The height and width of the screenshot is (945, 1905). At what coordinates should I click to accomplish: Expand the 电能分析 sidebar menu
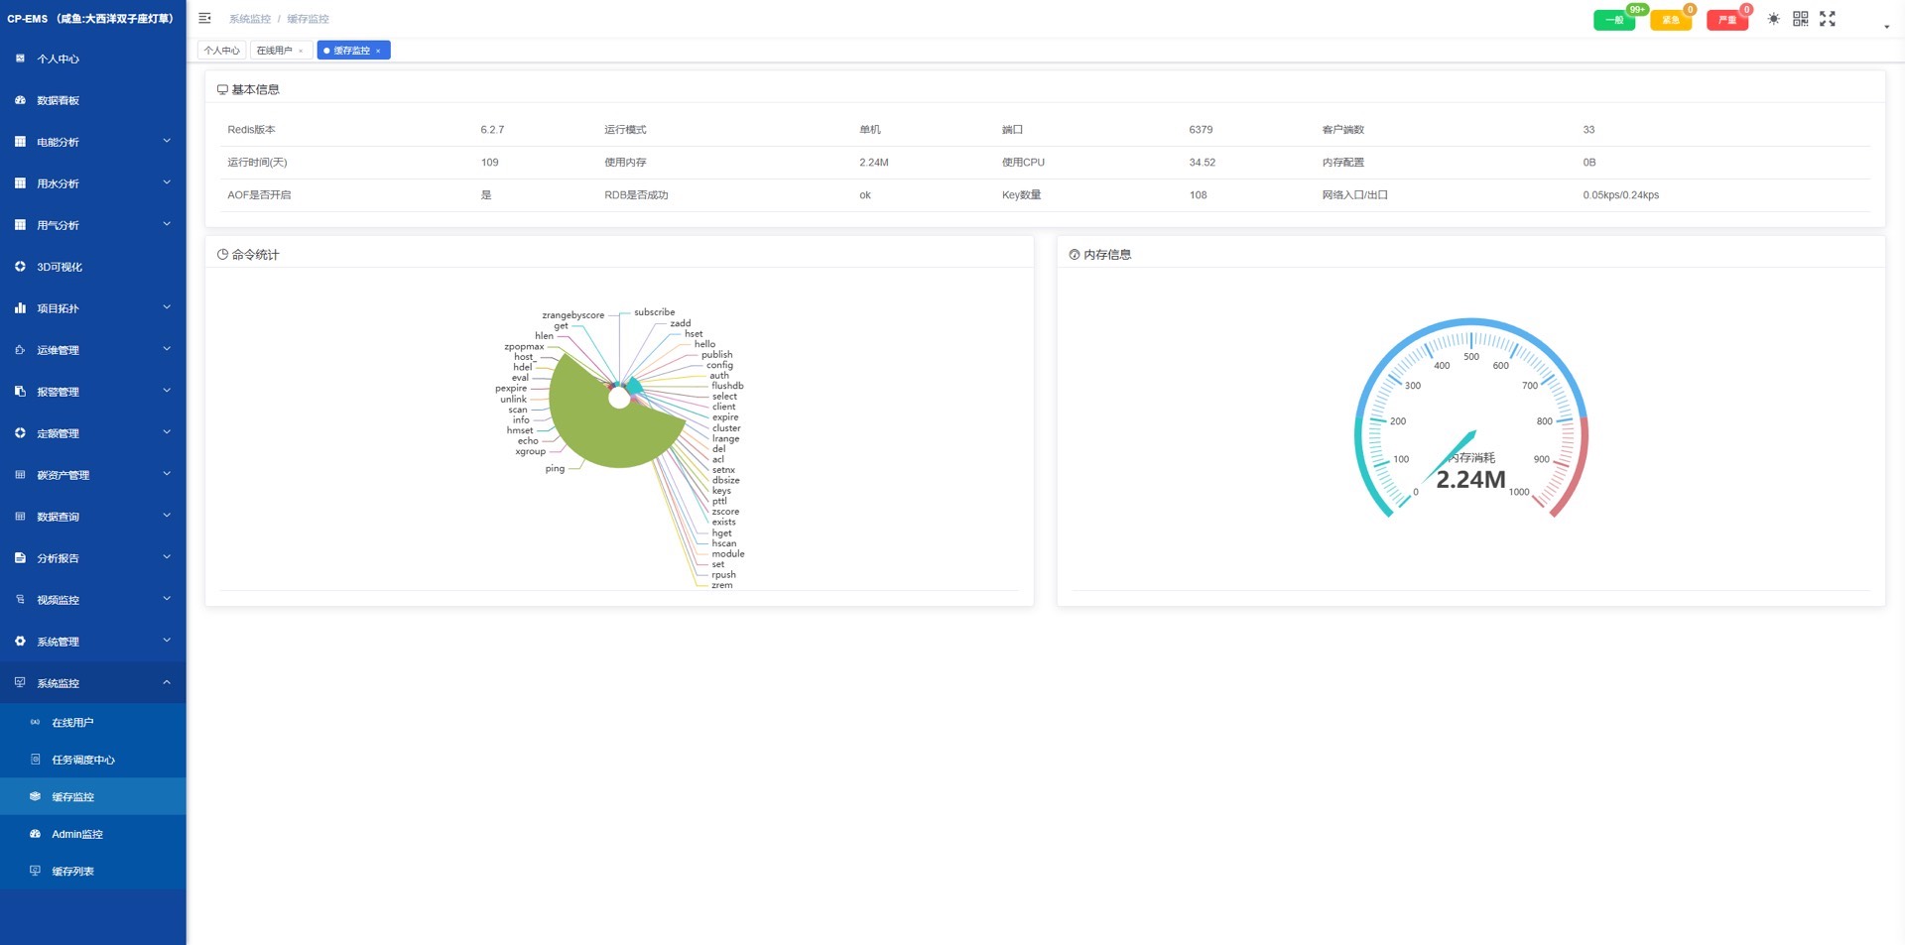tap(93, 142)
